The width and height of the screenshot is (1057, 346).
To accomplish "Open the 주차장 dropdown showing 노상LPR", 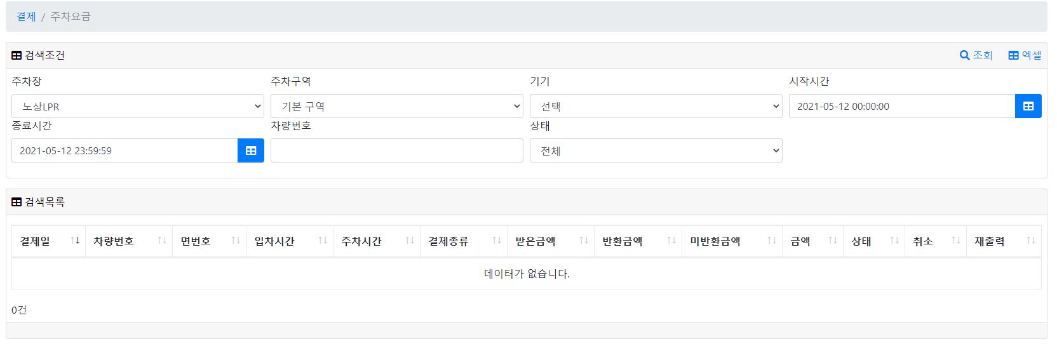I will click(x=138, y=106).
